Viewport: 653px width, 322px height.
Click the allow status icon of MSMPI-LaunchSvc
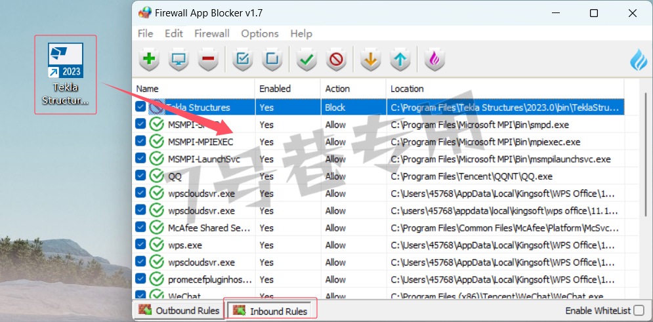tap(157, 159)
